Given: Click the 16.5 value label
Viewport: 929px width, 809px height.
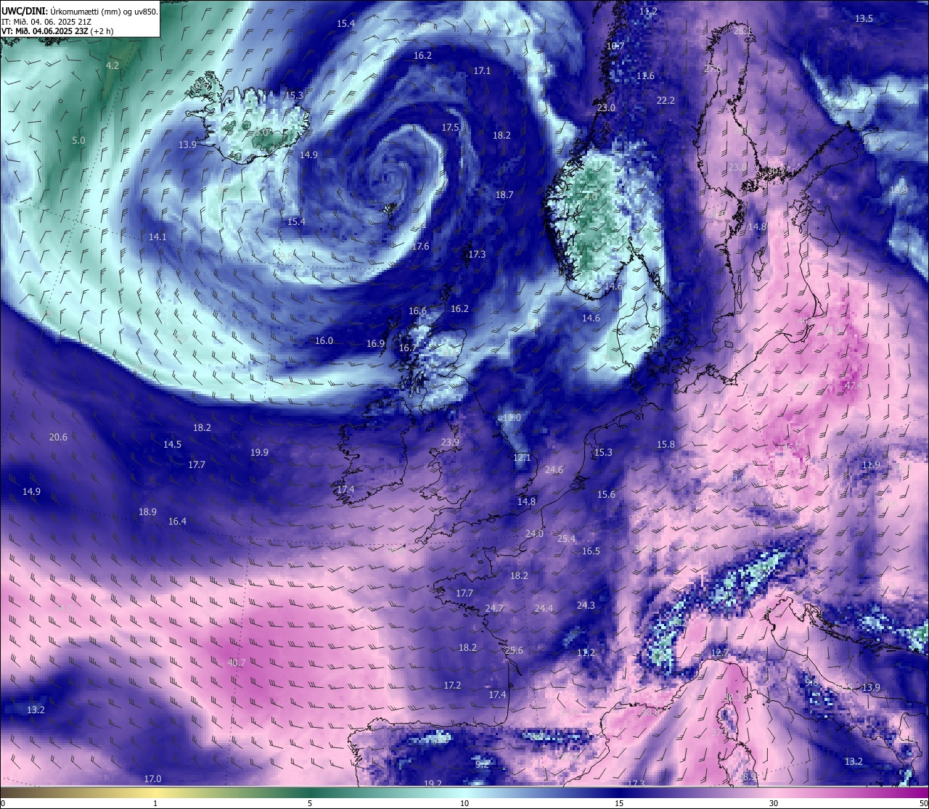Looking at the screenshot, I should coord(591,551).
